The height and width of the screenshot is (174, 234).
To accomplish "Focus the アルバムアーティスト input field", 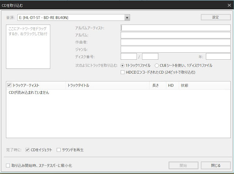I will click(175, 28).
